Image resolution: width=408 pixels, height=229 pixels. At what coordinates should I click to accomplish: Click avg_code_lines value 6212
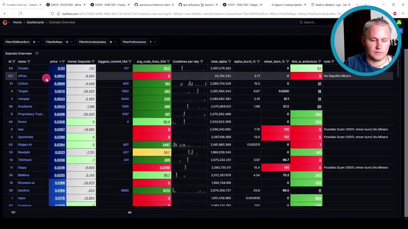coord(166,190)
